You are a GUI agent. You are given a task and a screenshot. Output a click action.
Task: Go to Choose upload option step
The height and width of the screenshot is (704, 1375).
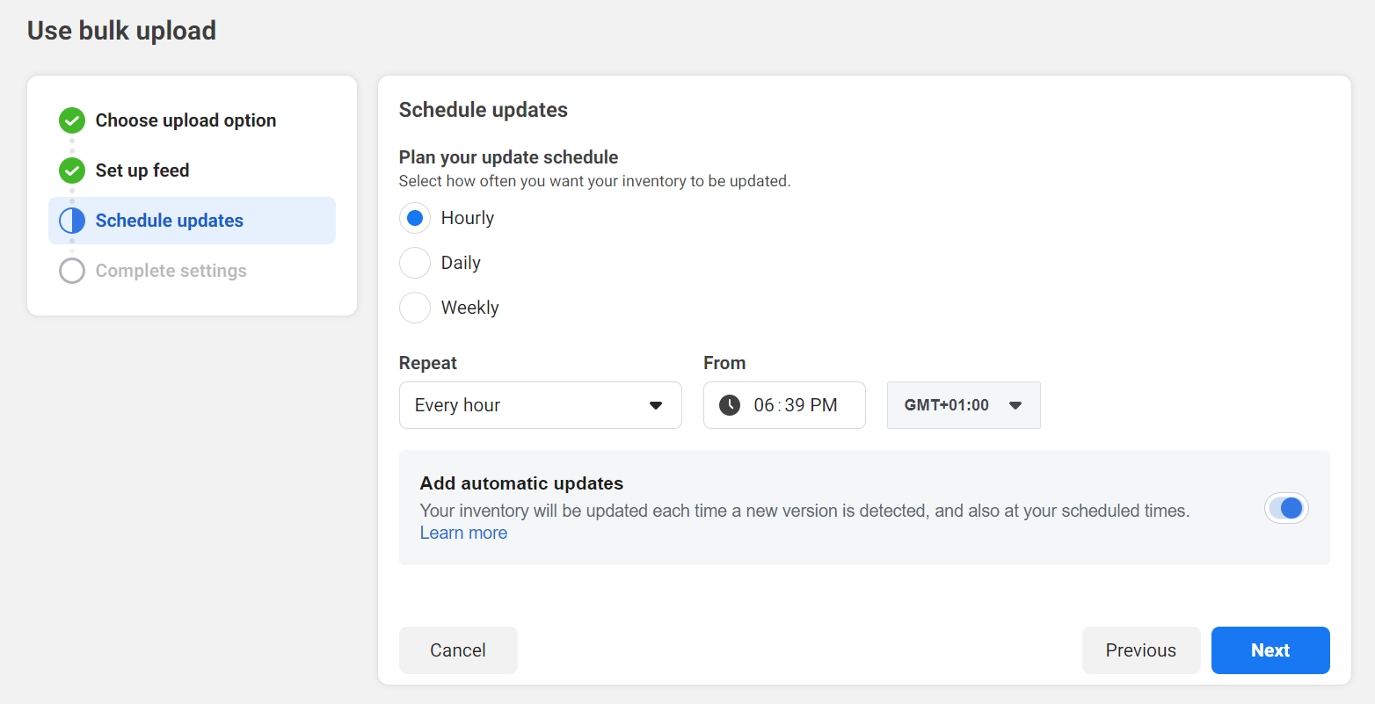186,120
